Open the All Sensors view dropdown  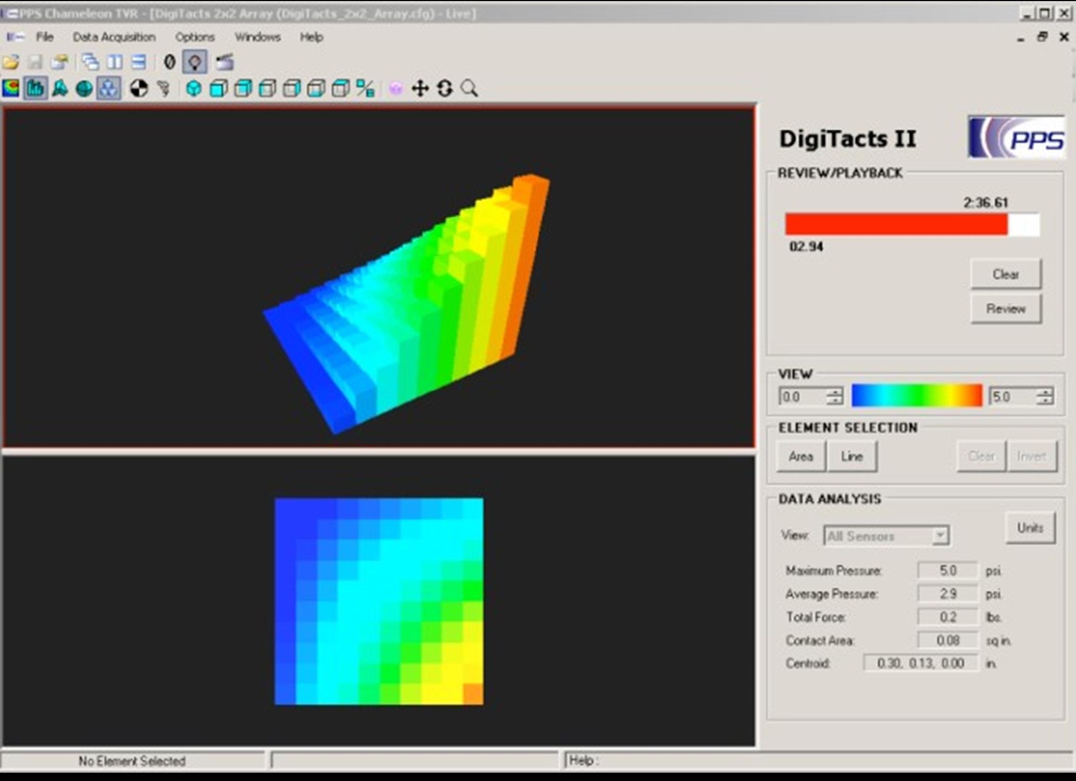coord(887,535)
